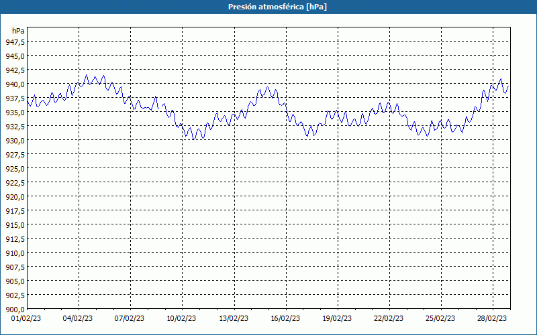Select the 930,0 y-axis value

click(x=15, y=140)
